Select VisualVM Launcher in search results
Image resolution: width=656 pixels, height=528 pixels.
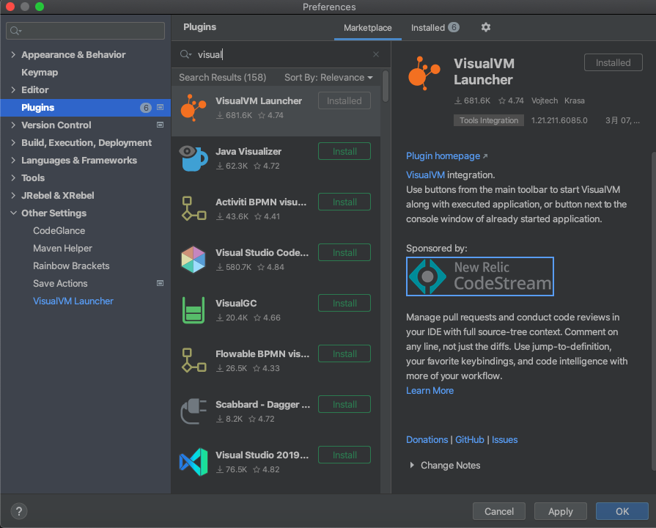[x=276, y=111]
